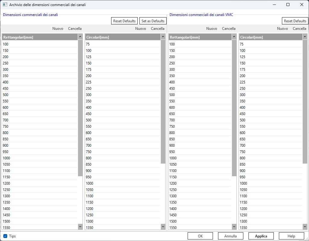Click scroll down arrow of VMC Circolari list
The width and height of the screenshot is (309, 241).
pos(305,227)
